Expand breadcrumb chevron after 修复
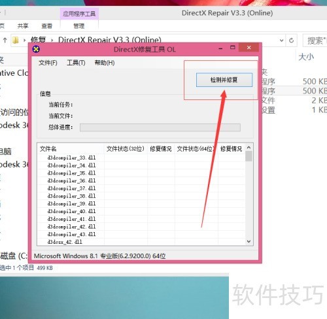The image size is (327, 319). click(52, 41)
